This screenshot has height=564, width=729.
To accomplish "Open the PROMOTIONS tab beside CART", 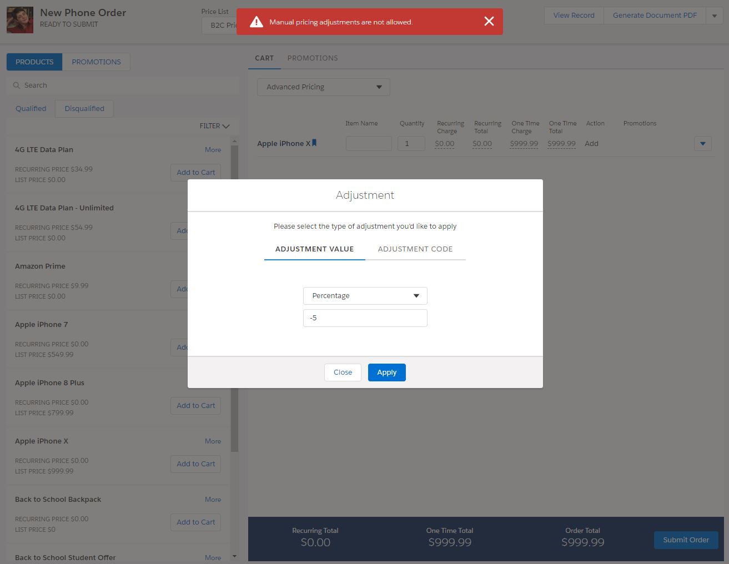I will [313, 58].
